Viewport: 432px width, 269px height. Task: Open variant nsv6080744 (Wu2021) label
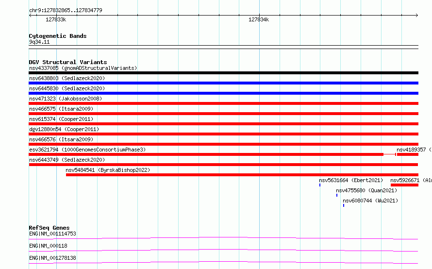pos(370,201)
